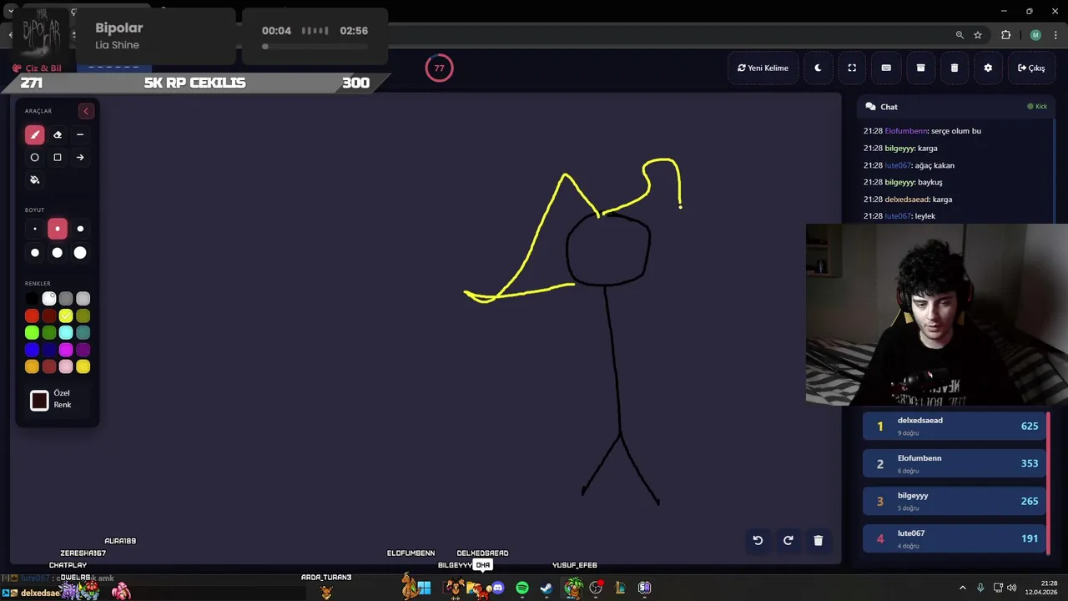Open settings gear icon
The height and width of the screenshot is (601, 1068).
pyautogui.click(x=988, y=68)
